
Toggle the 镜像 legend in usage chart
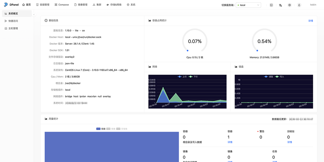[111, 129]
